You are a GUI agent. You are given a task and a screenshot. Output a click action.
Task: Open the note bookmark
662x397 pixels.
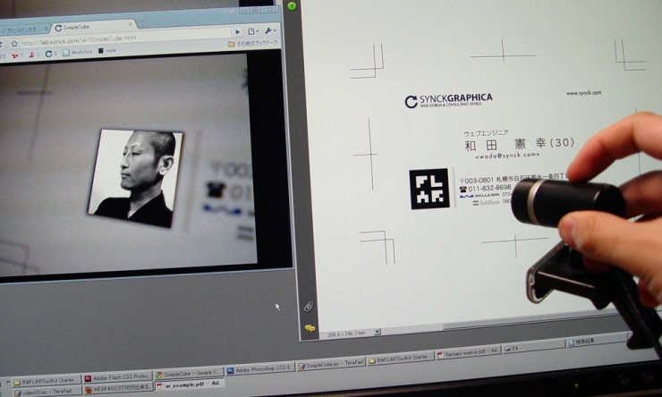point(107,51)
